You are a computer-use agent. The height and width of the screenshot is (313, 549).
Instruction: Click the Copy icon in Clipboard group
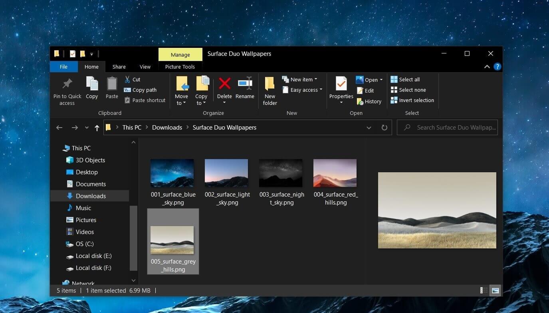[x=92, y=83]
